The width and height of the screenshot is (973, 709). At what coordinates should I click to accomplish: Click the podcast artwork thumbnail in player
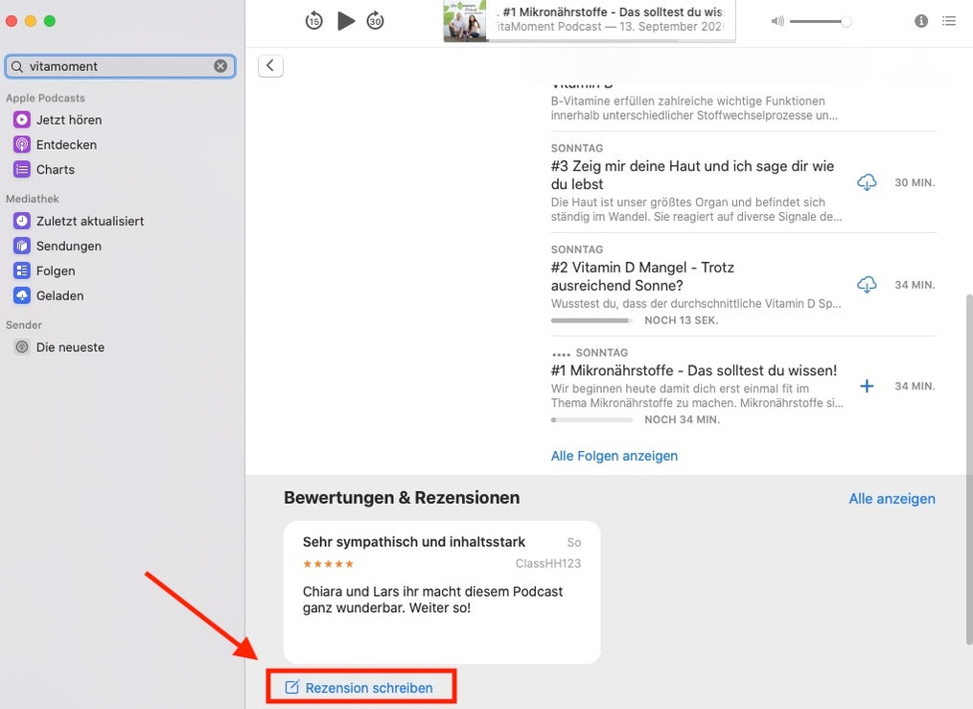click(x=465, y=21)
